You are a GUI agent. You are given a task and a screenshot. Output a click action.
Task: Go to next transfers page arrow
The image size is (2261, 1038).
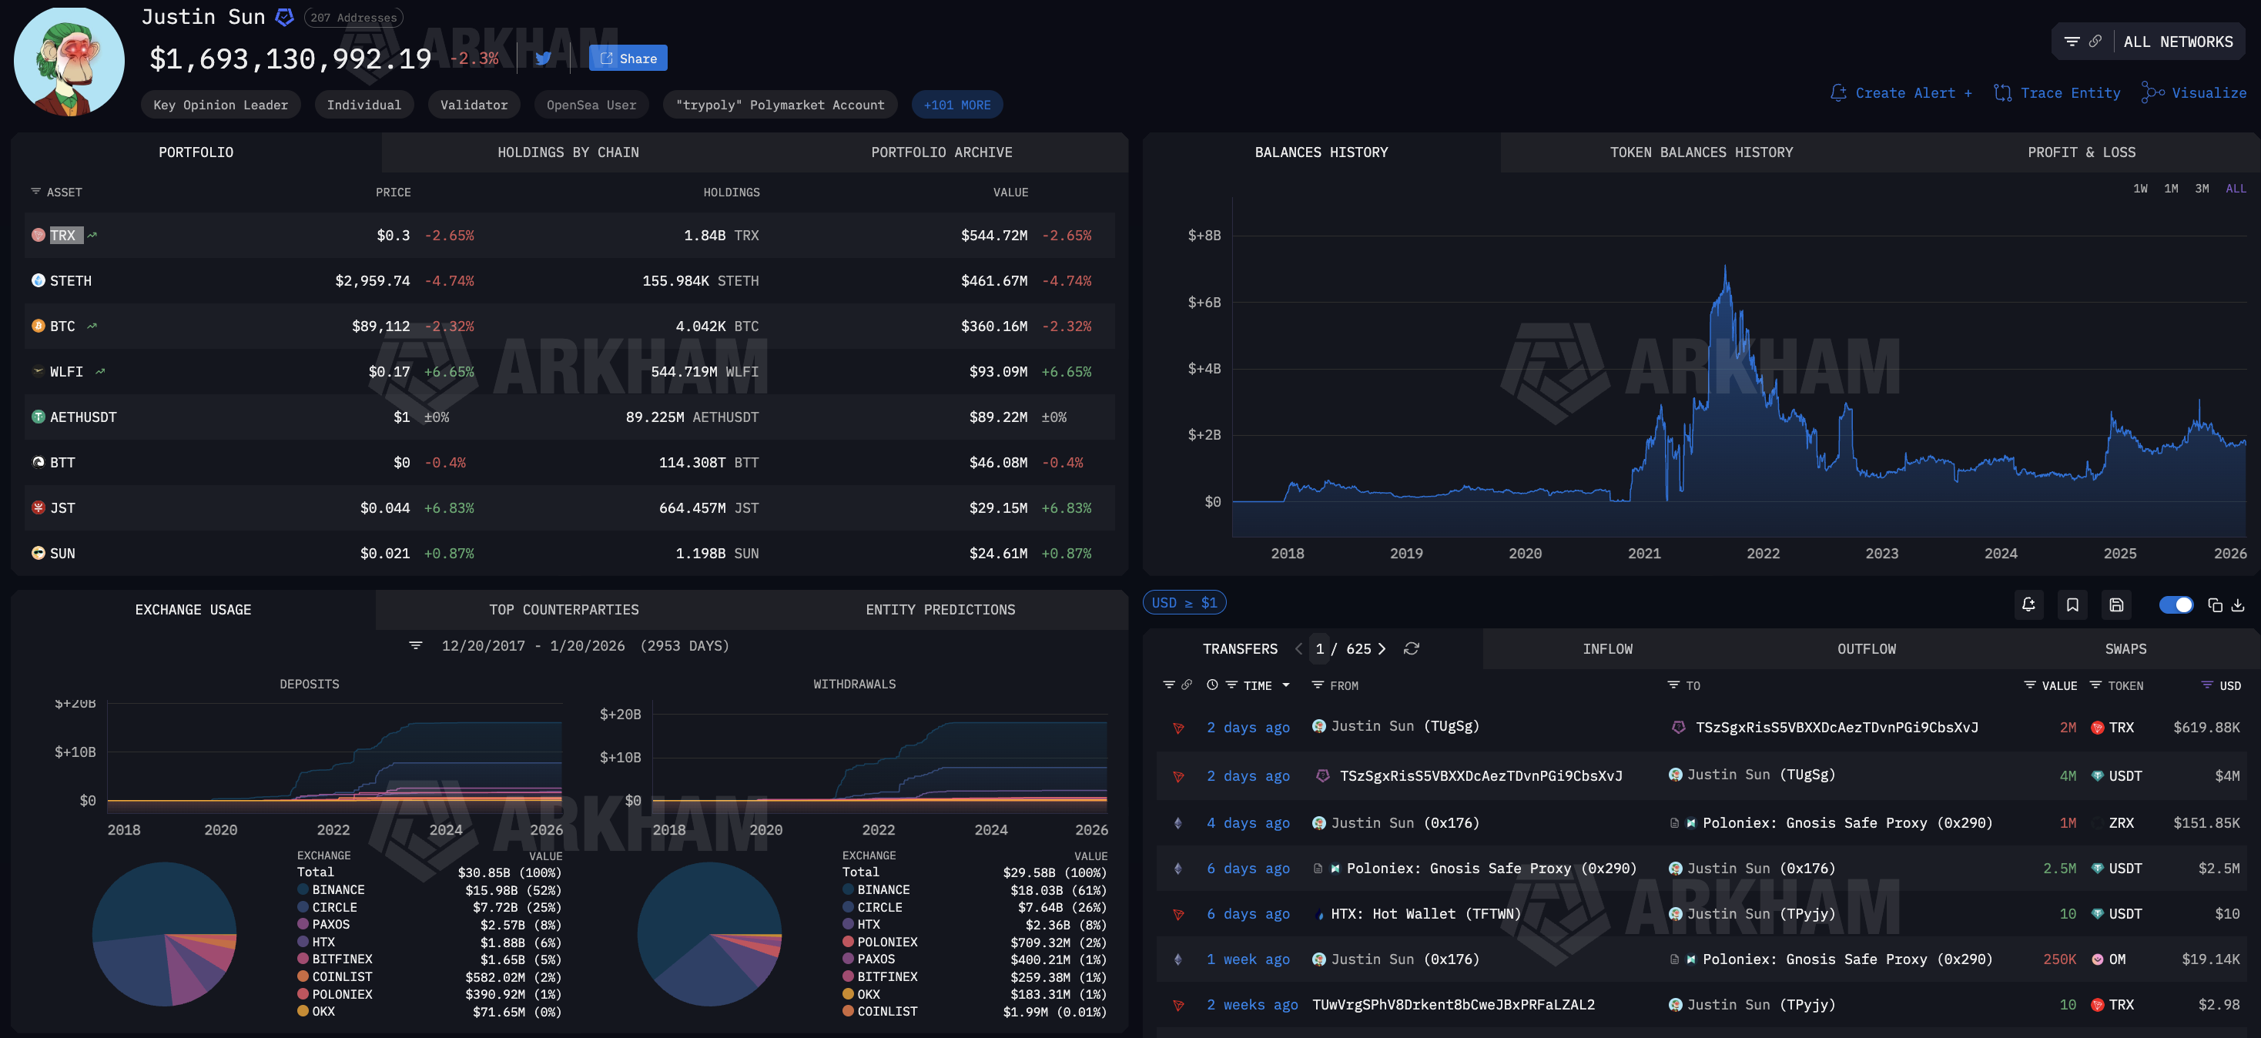(1382, 648)
